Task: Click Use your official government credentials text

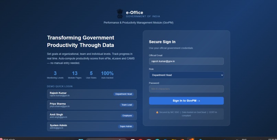Action: tap(171, 48)
